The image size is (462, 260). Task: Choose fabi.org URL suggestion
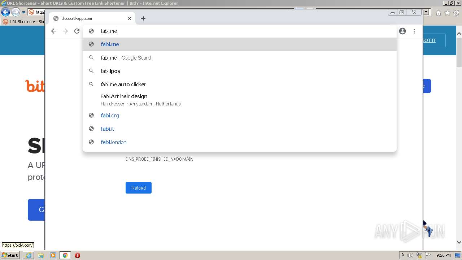pos(240,116)
